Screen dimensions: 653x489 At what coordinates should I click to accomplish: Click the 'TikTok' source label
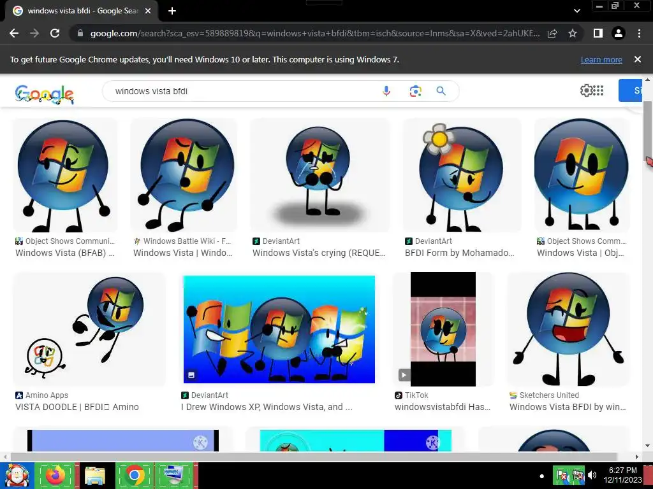(416, 395)
